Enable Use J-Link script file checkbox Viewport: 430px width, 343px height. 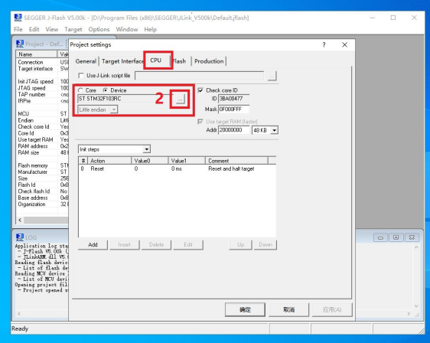(x=81, y=76)
